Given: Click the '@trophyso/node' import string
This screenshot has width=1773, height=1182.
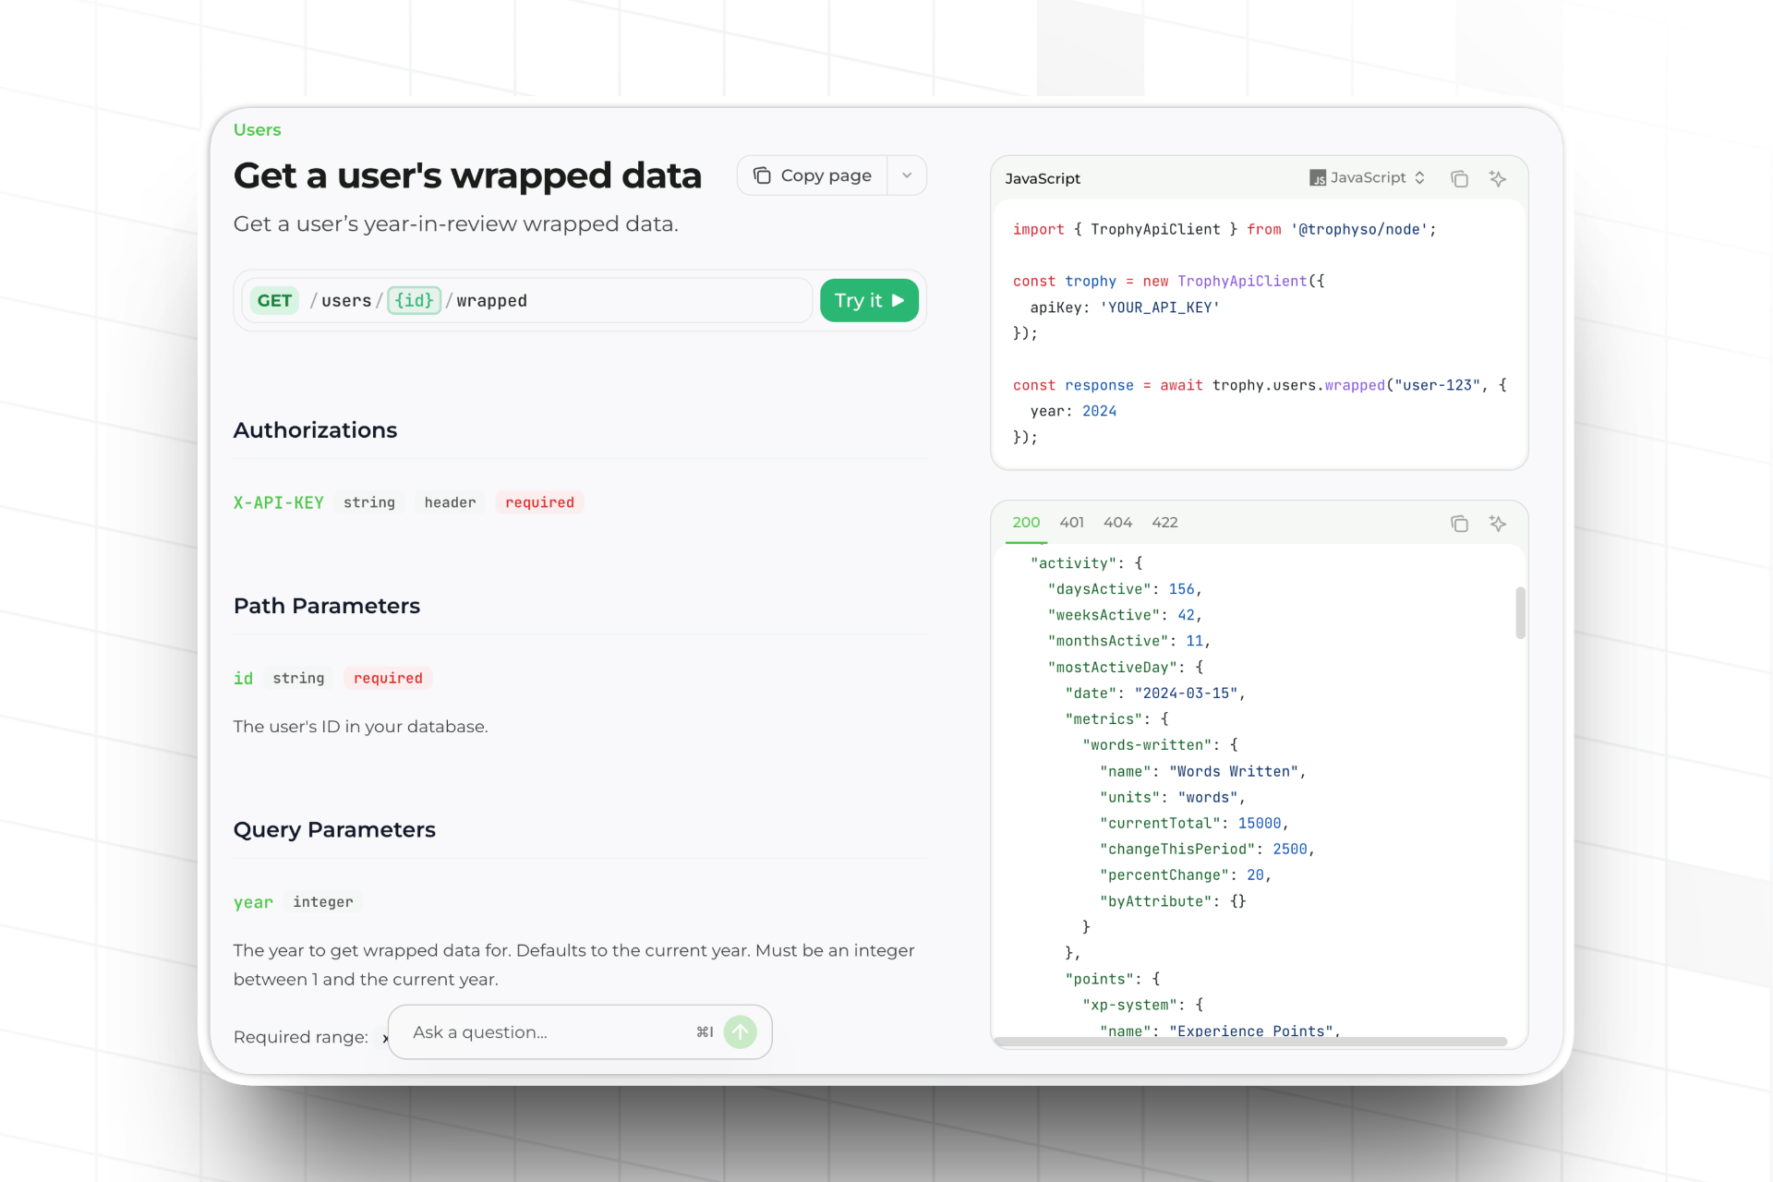Looking at the screenshot, I should click(x=1358, y=230).
